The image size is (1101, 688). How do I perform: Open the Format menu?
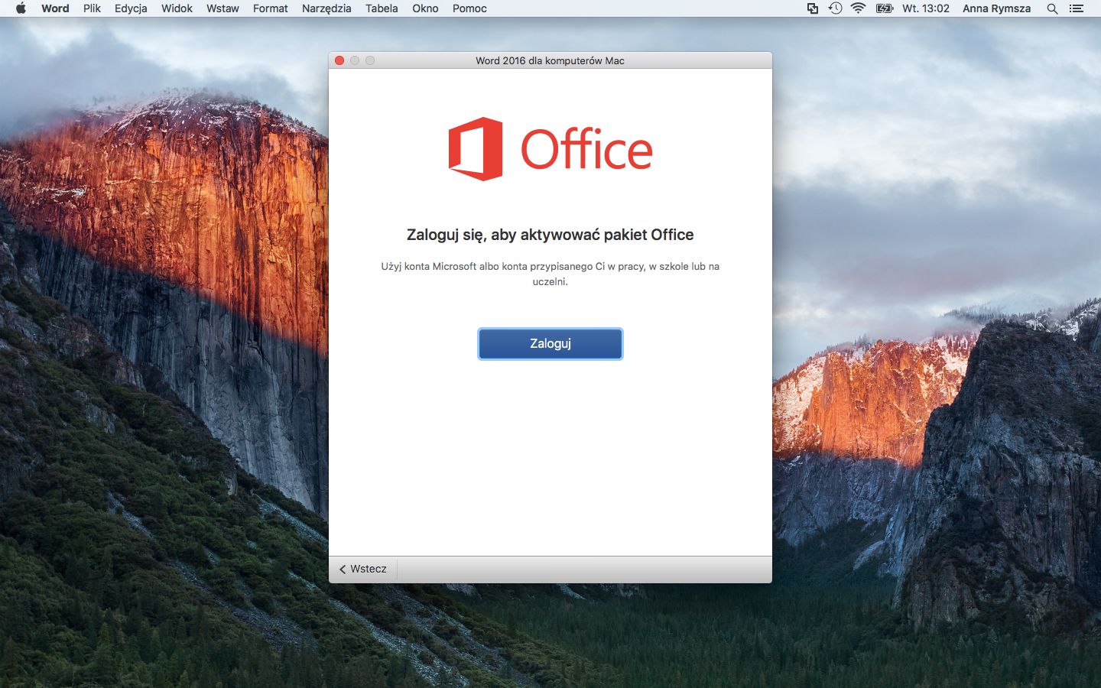(271, 8)
